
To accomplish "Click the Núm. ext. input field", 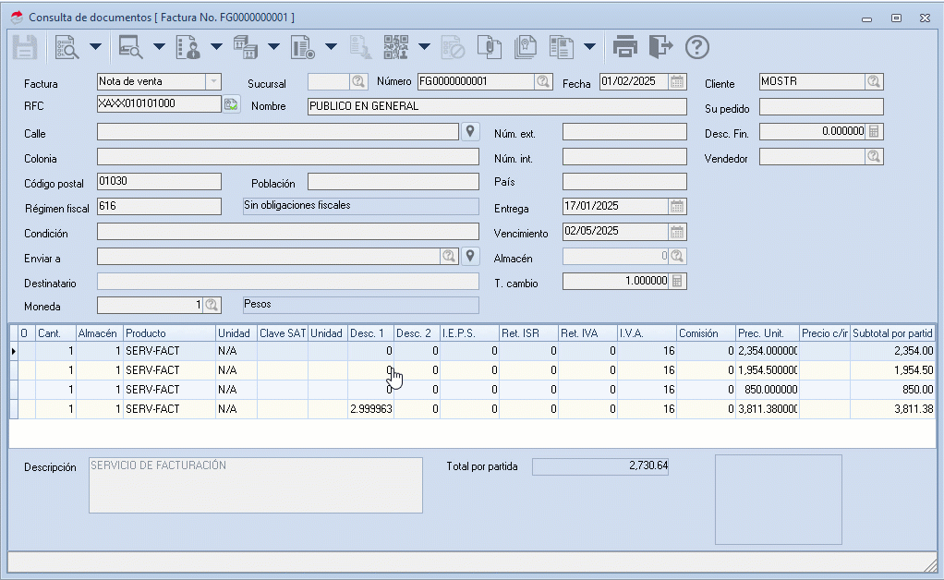I will click(624, 132).
